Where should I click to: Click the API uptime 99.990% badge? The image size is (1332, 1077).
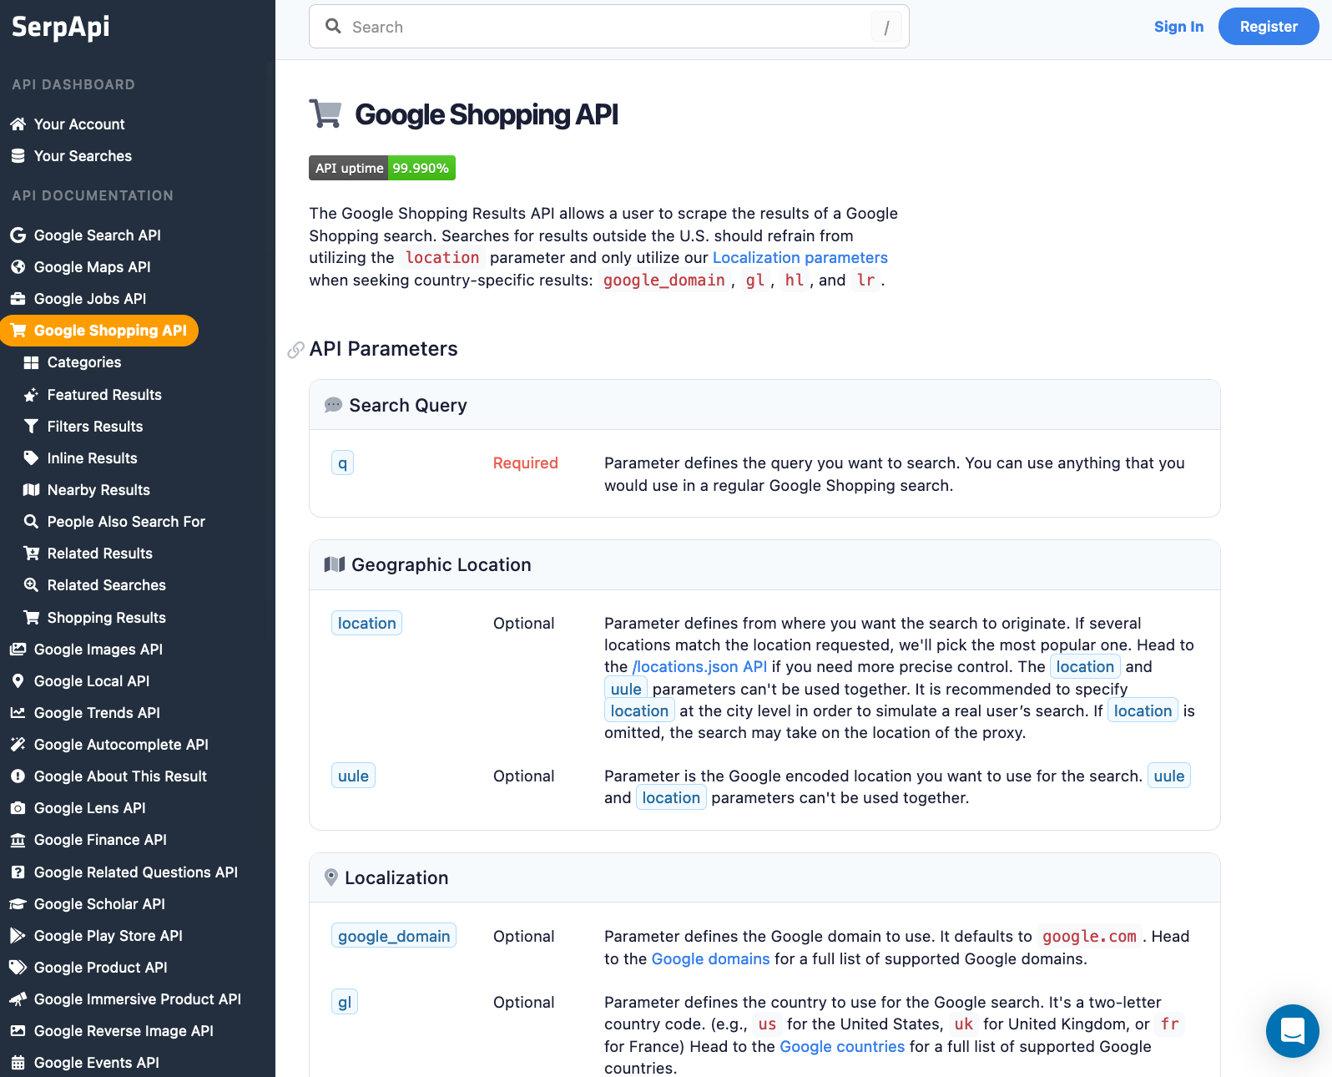[382, 168]
